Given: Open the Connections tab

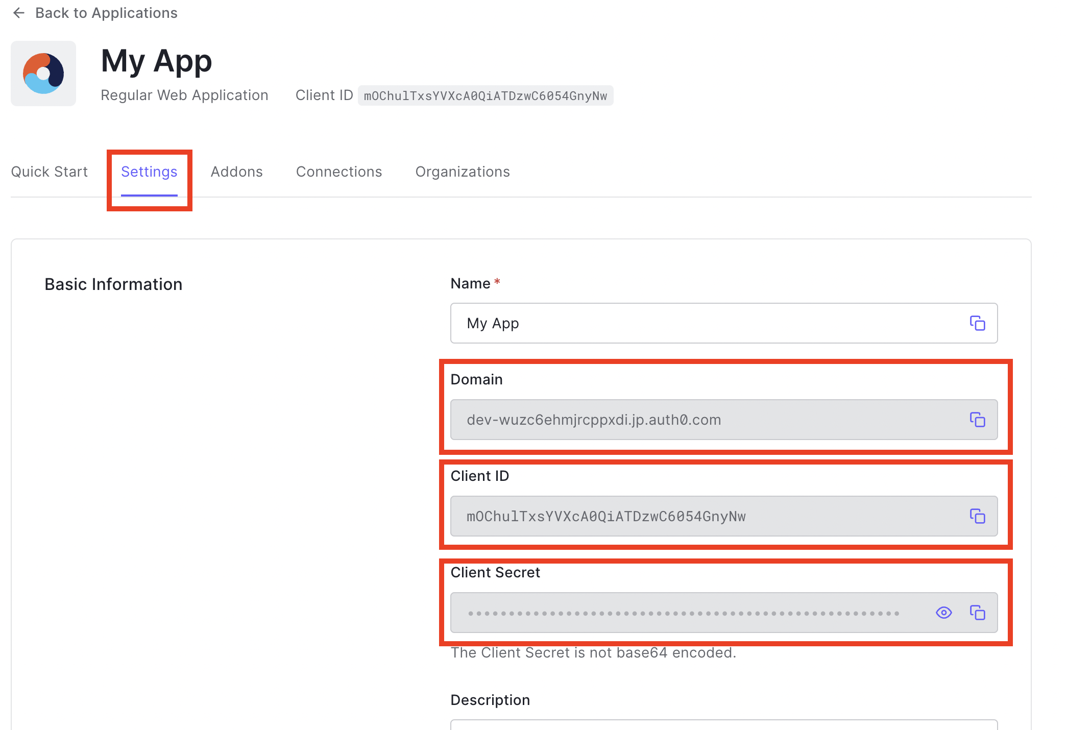Looking at the screenshot, I should pyautogui.click(x=339, y=172).
